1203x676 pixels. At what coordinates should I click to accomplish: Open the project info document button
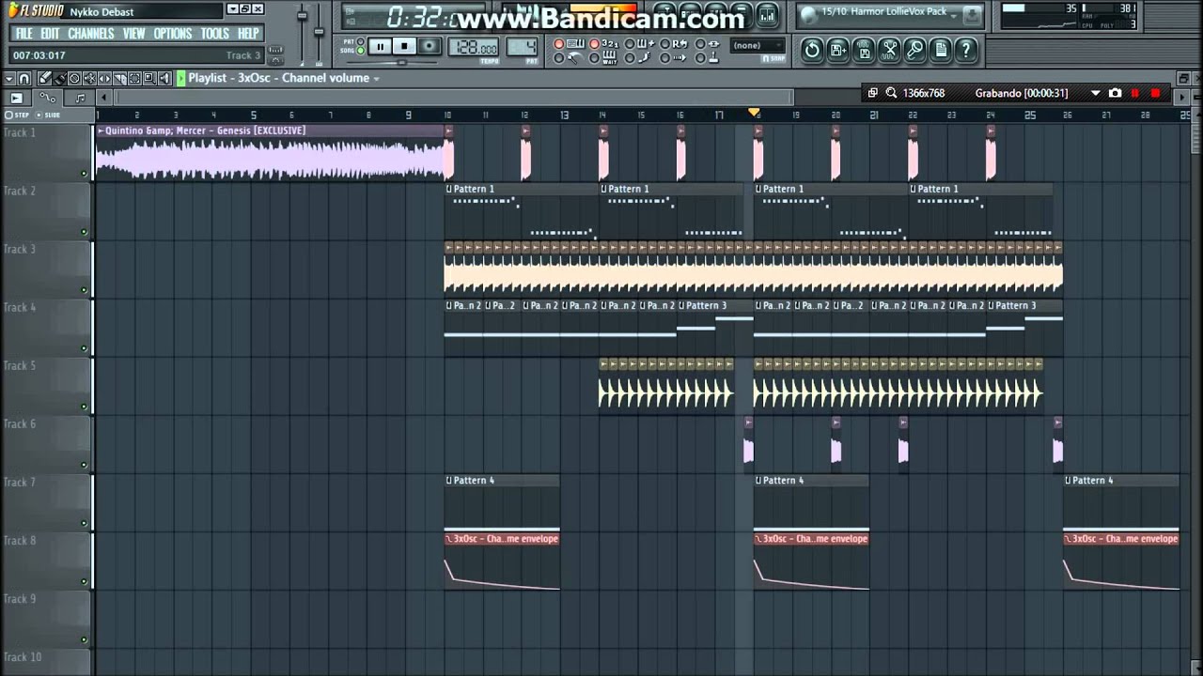pyautogui.click(x=940, y=50)
